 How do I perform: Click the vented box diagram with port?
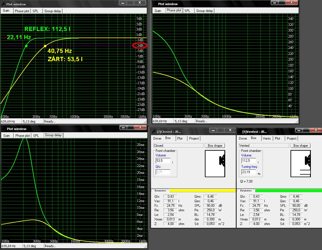coord(301,164)
